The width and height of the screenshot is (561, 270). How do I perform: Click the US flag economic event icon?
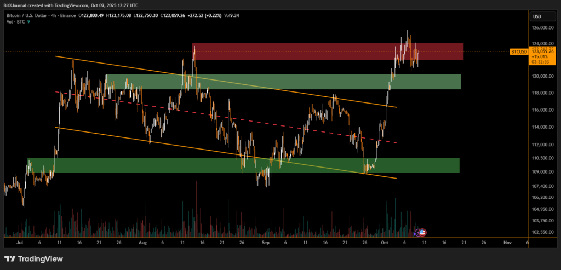point(422,232)
